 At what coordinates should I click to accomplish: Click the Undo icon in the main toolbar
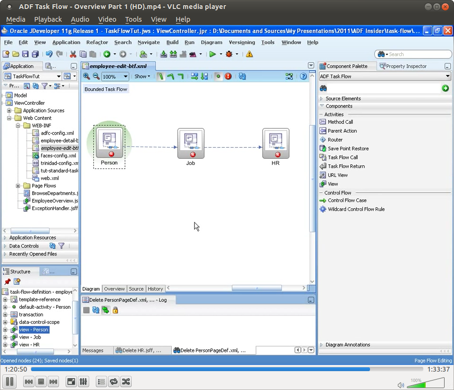pos(50,54)
